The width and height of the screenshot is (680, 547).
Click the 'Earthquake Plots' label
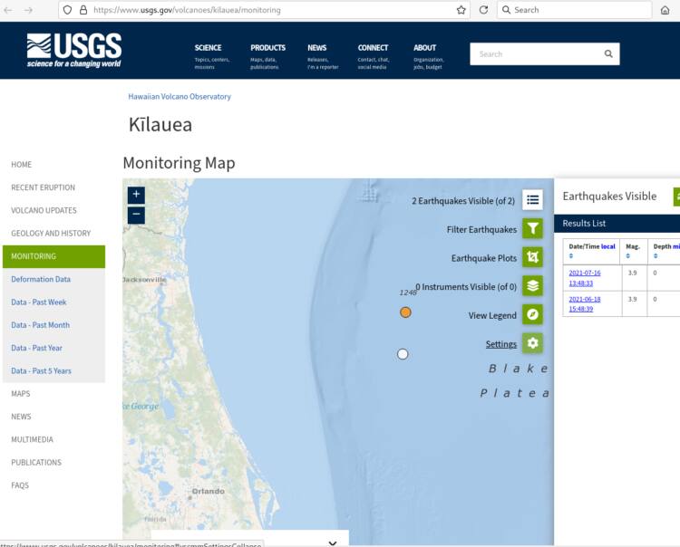484,258
